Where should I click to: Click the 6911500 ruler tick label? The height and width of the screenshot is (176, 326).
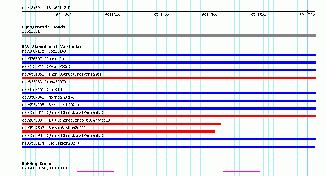pyautogui.click(x=210, y=15)
